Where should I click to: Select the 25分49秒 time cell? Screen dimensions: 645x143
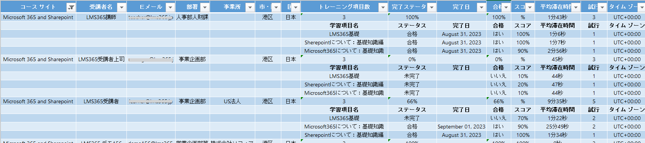pyautogui.click(x=557, y=127)
